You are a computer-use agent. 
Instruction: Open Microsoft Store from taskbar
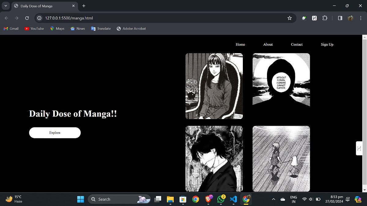coord(183,199)
